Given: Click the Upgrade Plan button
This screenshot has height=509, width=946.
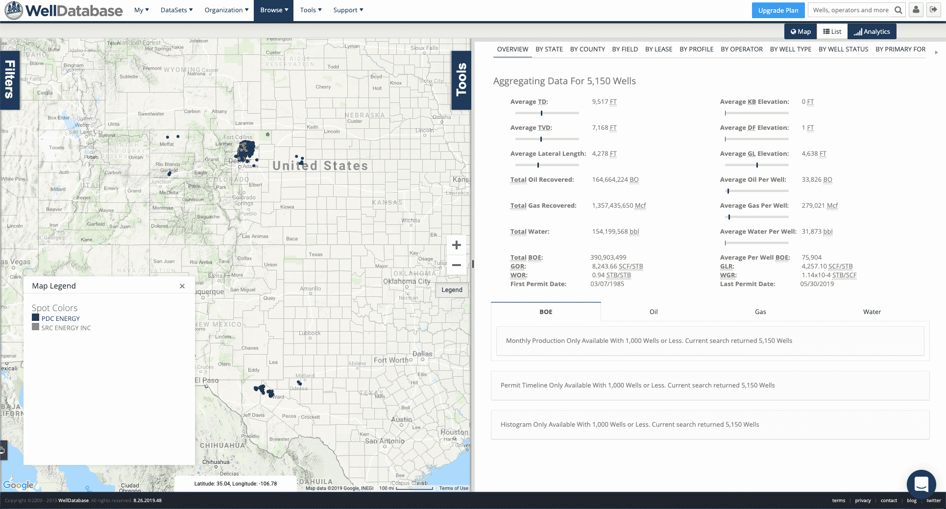Looking at the screenshot, I should point(778,10).
